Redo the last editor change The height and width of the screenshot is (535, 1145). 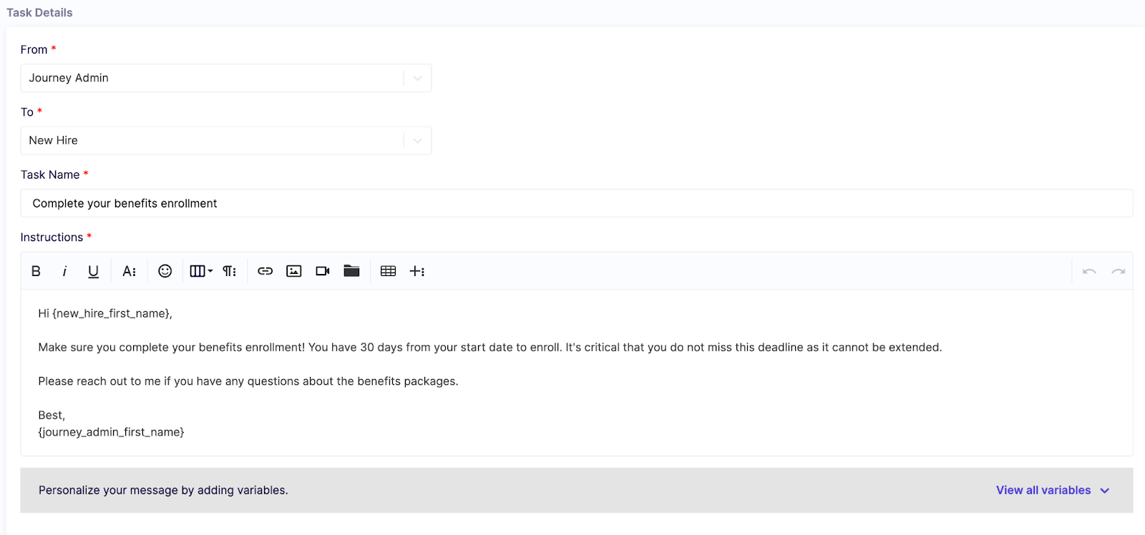1118,271
